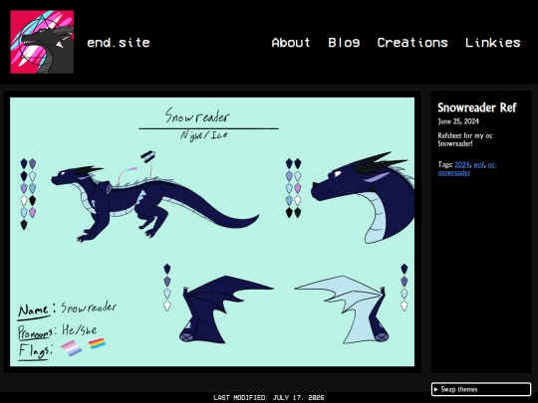Screen dimensions: 538x403
Task: Open the 2024 tag link
Action: [462, 165]
